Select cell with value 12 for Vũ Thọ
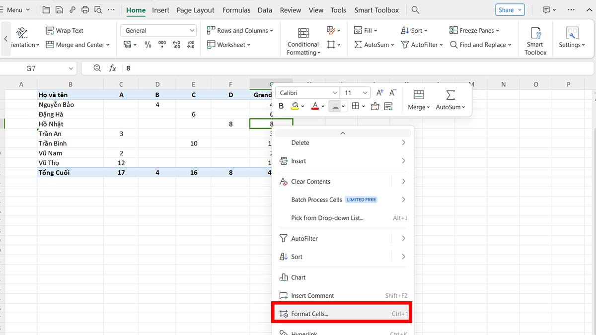596x335 pixels. point(121,163)
